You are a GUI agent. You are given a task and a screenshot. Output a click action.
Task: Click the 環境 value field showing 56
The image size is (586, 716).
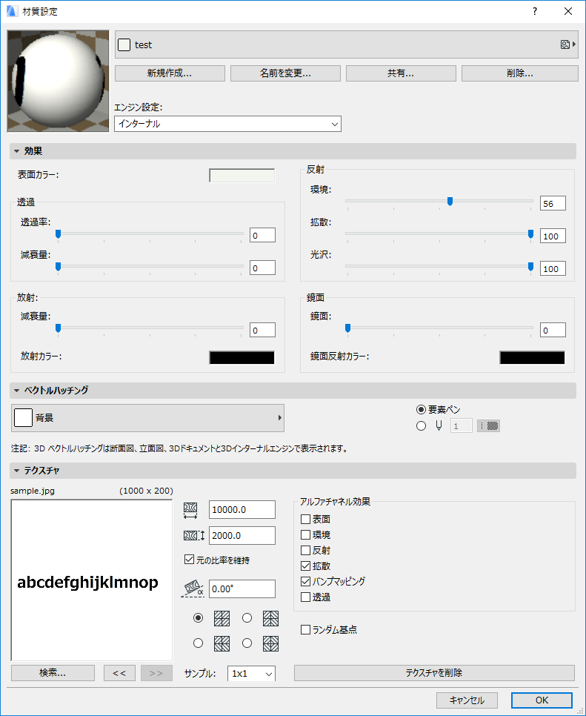coord(553,204)
